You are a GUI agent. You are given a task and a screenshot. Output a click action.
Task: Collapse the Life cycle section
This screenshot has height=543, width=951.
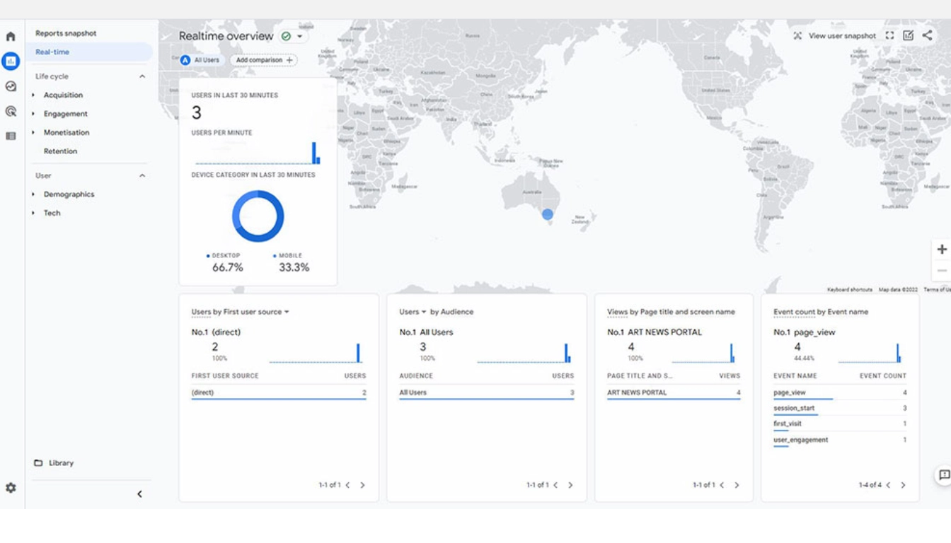pos(142,76)
